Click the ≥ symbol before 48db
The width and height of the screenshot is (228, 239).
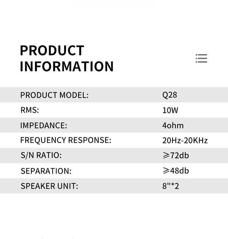coord(166,171)
